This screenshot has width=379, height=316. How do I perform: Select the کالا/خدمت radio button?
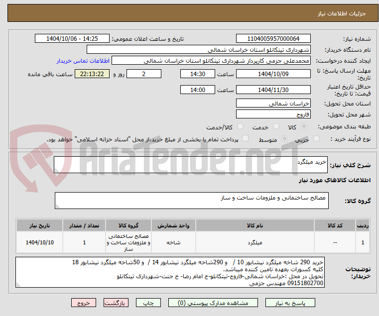[x=240, y=126]
